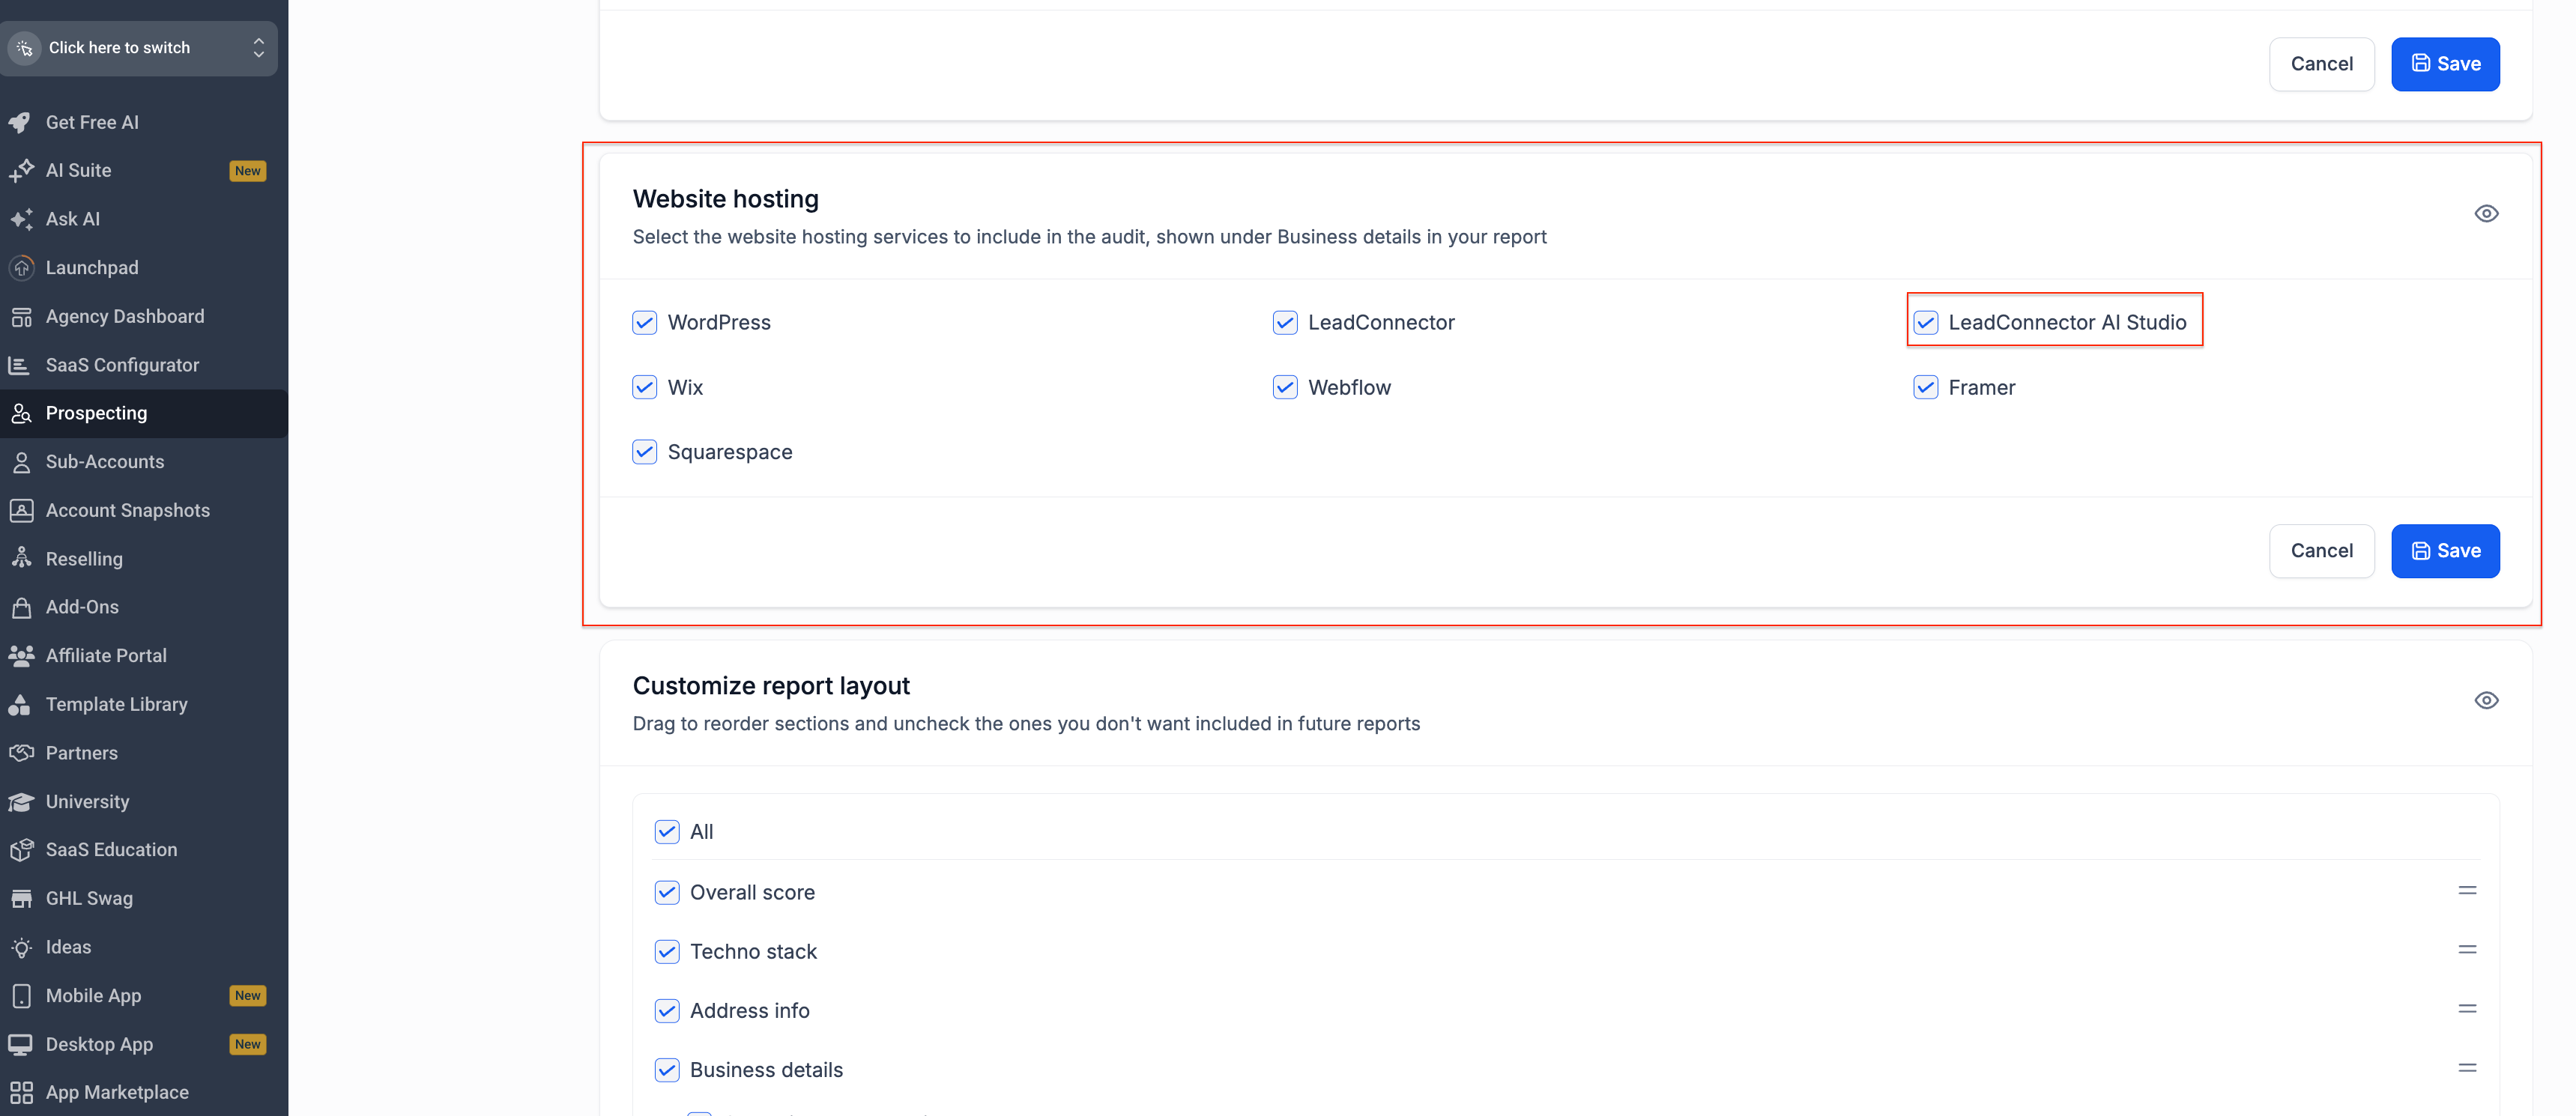Image resolution: width=2576 pixels, height=1116 pixels.
Task: Uncheck the Framer hosting checkbox
Action: coord(1926,387)
